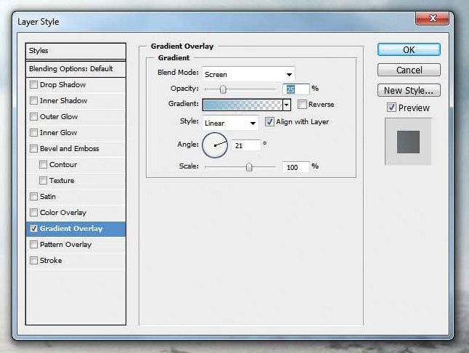Tick the Pattern Overlay checkbox
This screenshot has width=469, height=353.
tap(34, 244)
